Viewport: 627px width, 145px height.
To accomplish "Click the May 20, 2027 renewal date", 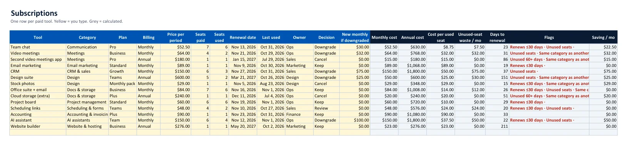I will point(243,126).
